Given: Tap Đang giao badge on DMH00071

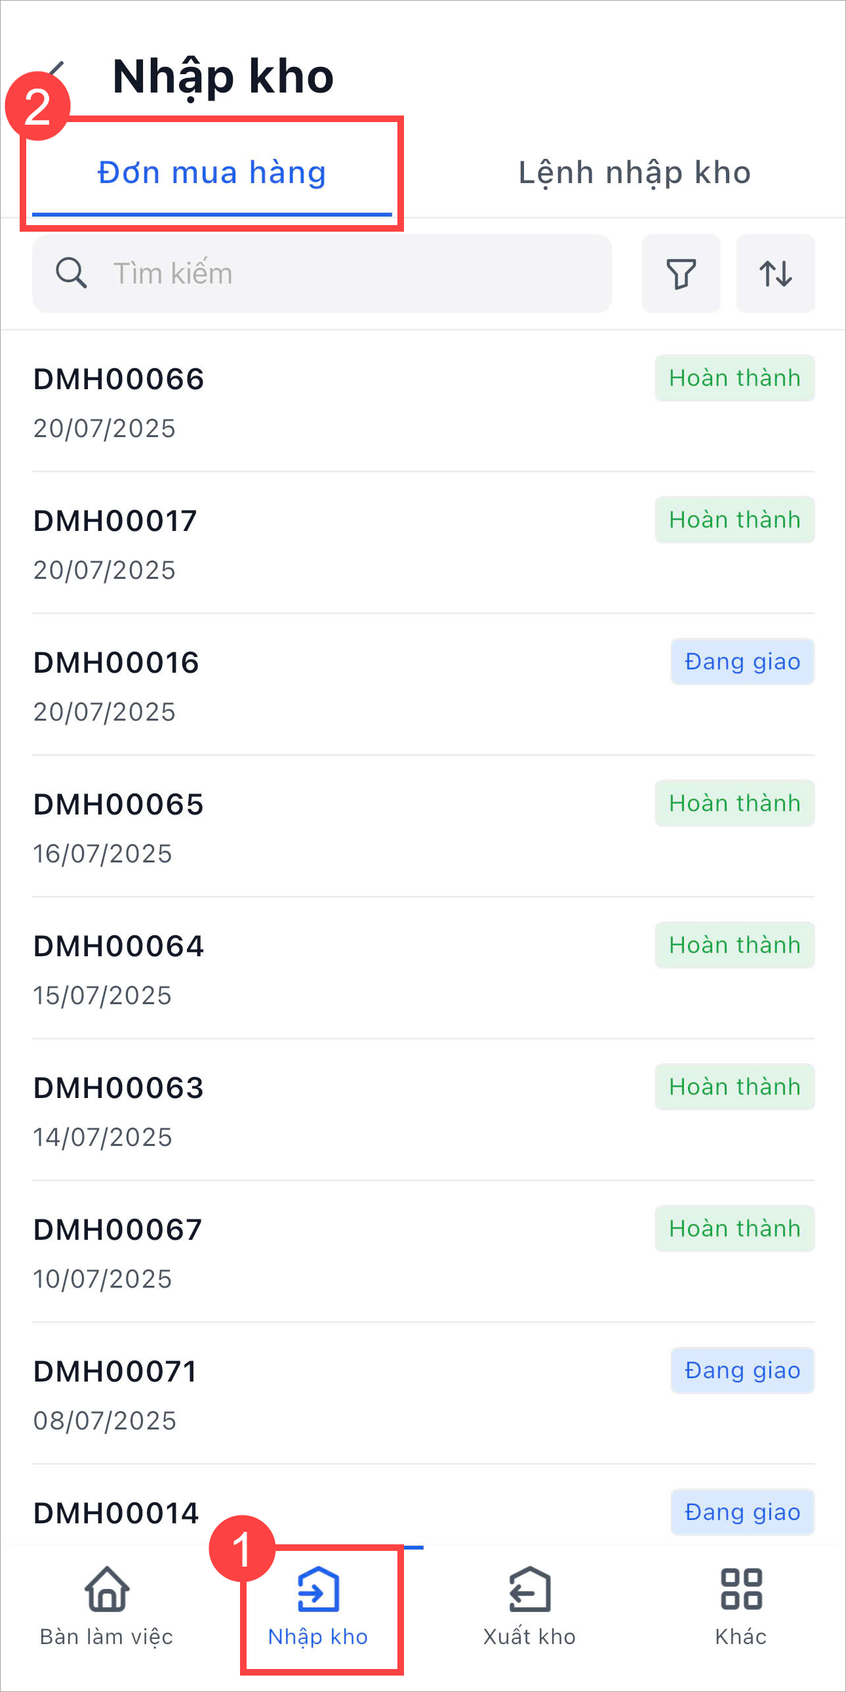Looking at the screenshot, I should (742, 1371).
